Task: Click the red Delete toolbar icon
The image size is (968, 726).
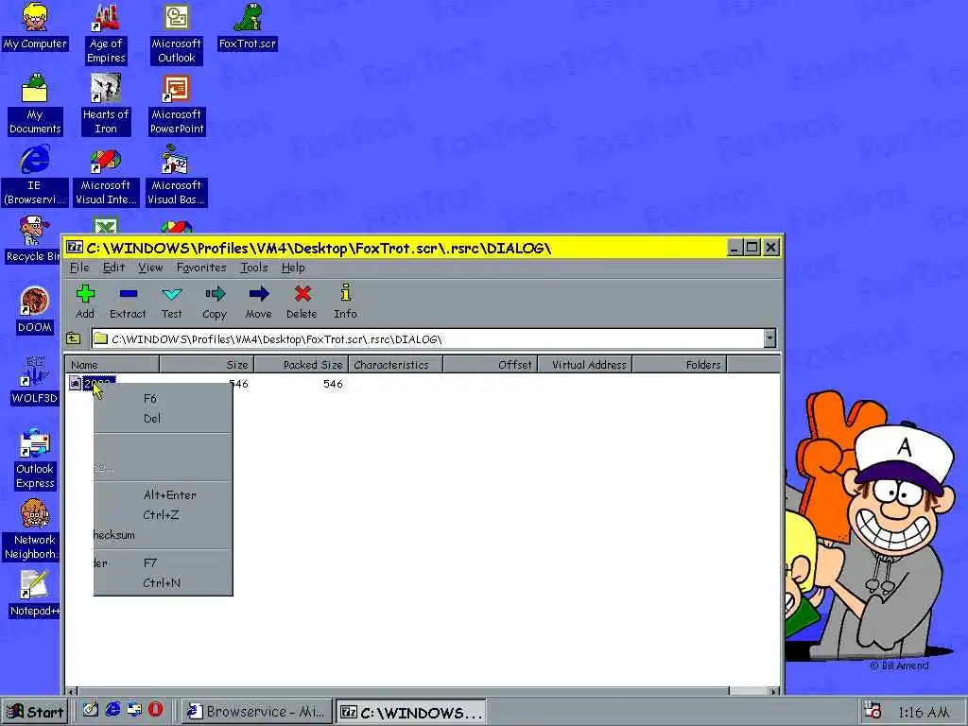Action: click(302, 294)
